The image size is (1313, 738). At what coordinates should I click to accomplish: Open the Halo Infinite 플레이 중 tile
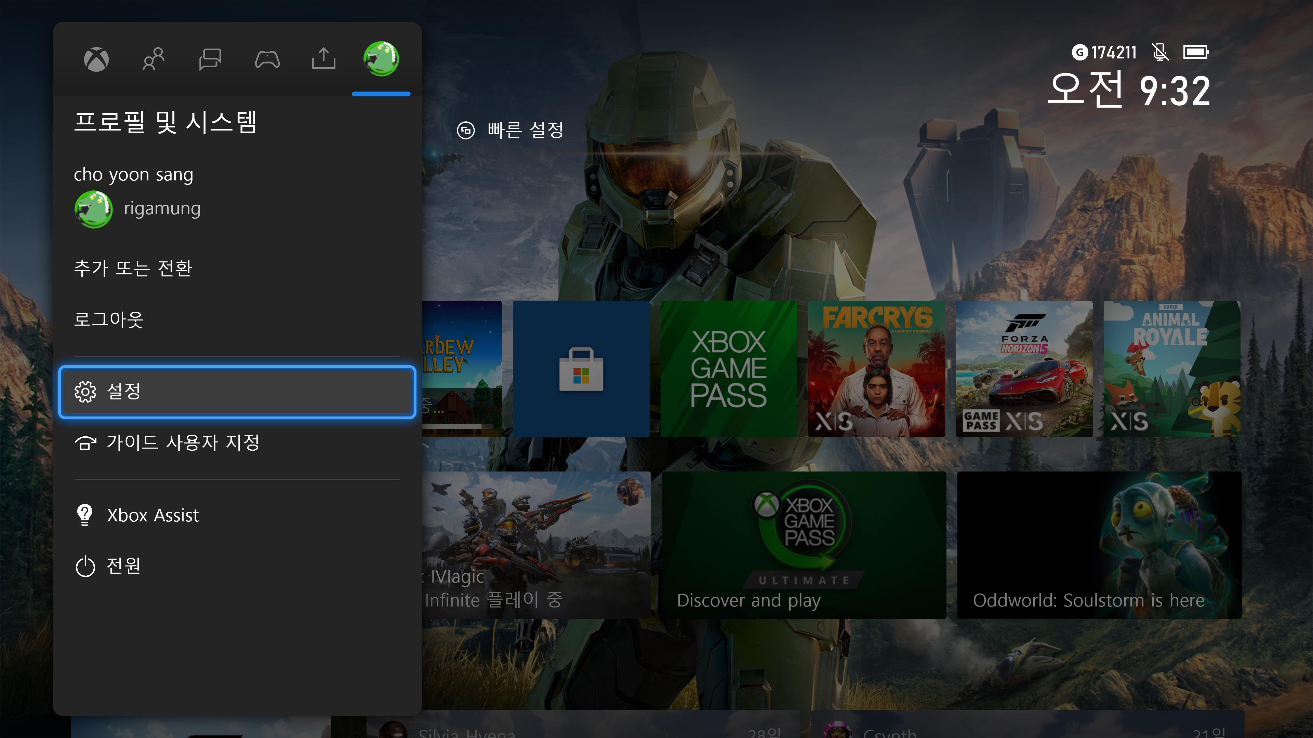(x=536, y=545)
